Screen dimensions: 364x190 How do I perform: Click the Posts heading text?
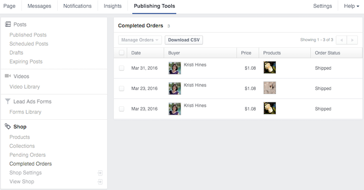pos(20,24)
